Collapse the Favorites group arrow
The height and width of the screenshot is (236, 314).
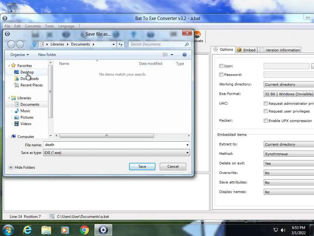[x=9, y=65]
